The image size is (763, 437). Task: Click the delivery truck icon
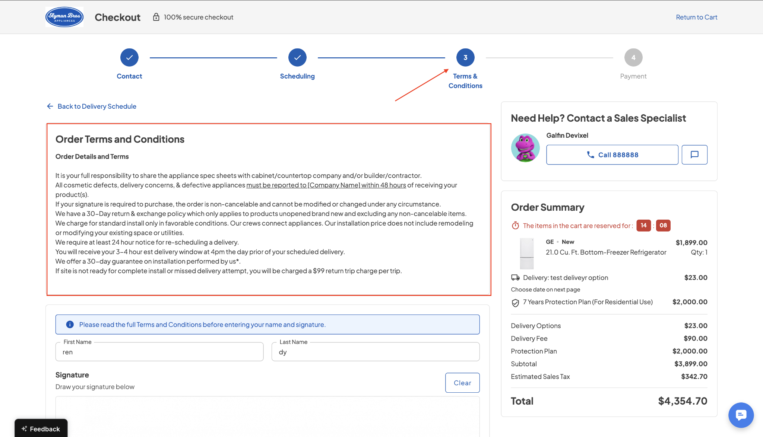click(515, 277)
